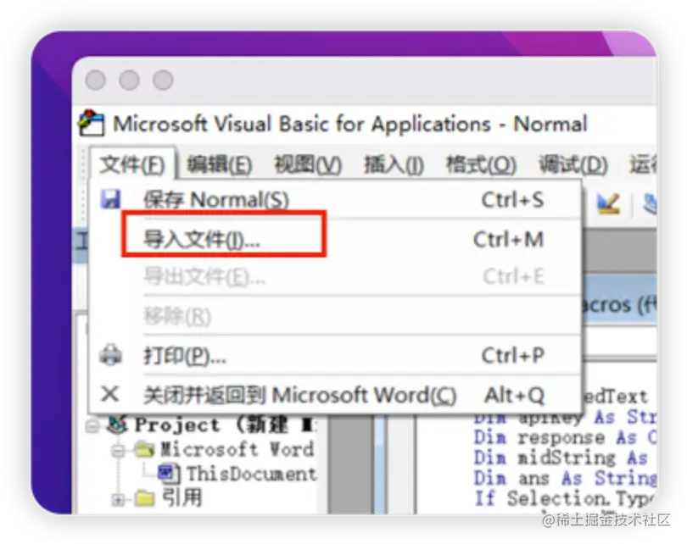This screenshot has height=544, width=687.
Task: Click code line 'Dim midString As'
Action: pos(561,458)
